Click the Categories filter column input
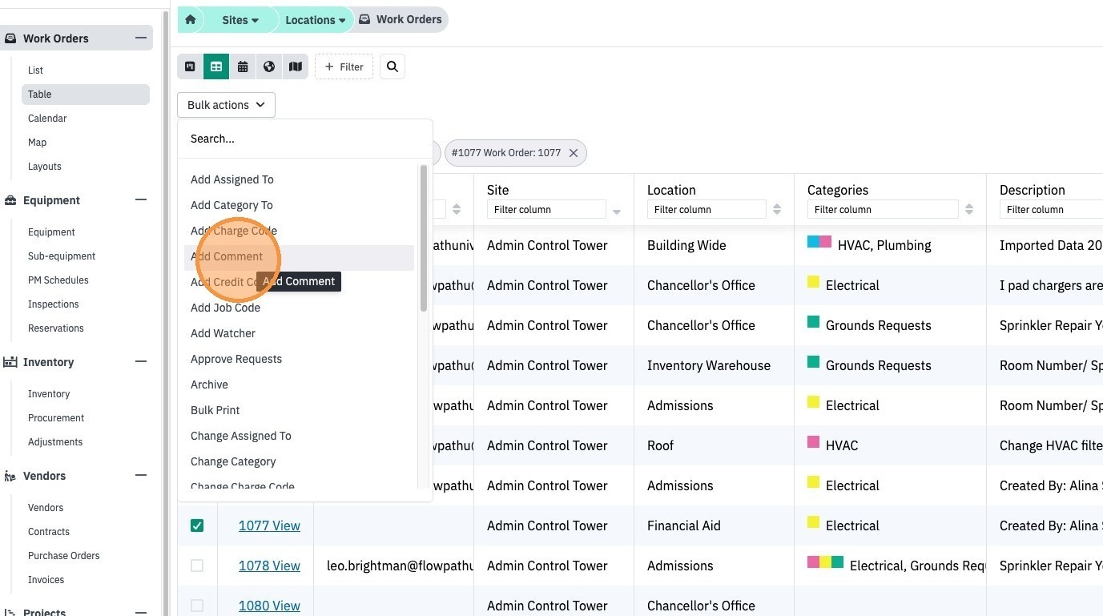This screenshot has width=1103, height=616. click(883, 210)
